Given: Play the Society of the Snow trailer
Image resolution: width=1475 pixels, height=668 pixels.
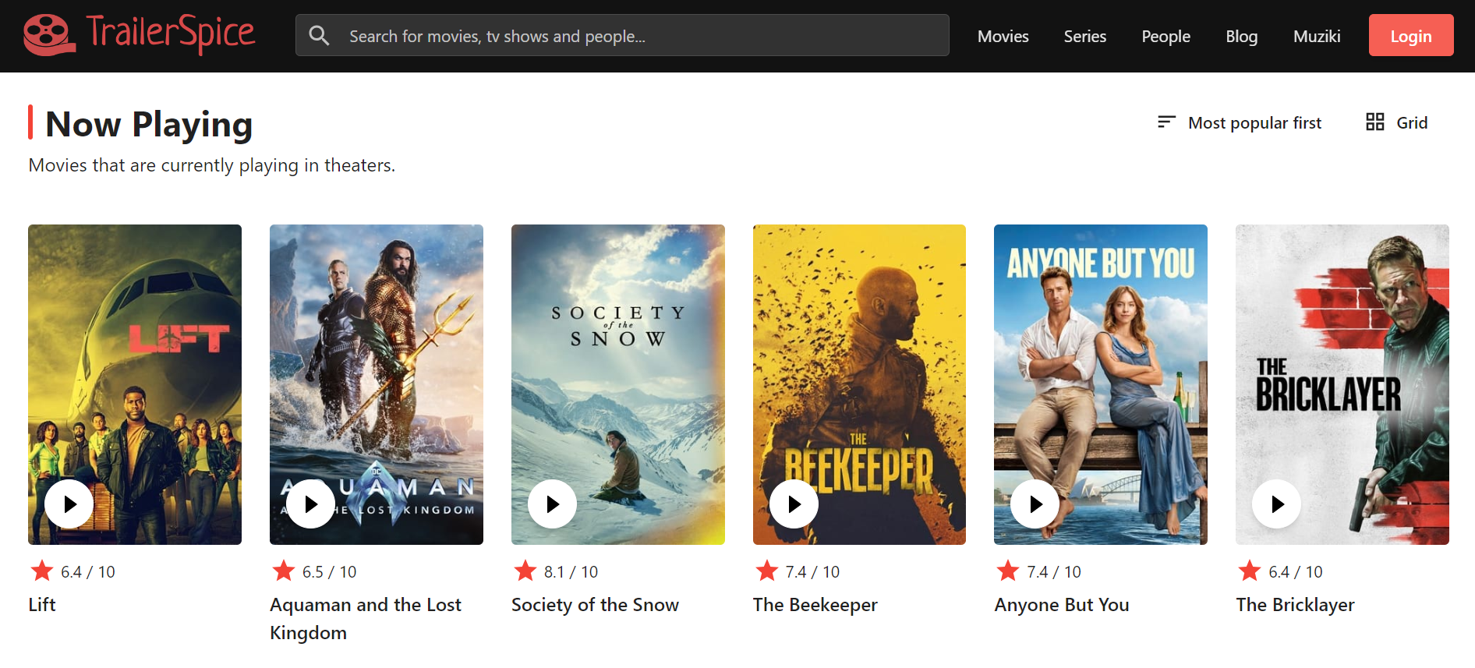Looking at the screenshot, I should [552, 504].
